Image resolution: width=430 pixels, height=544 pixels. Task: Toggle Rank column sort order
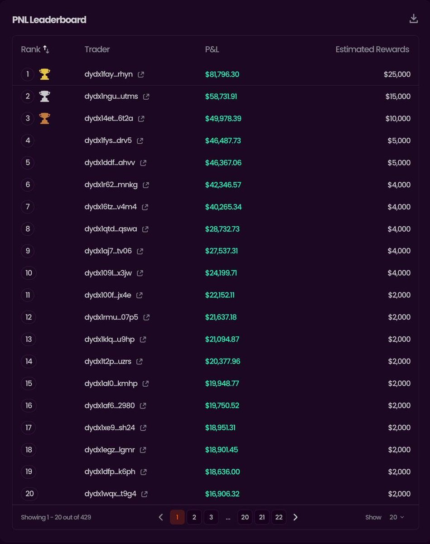[x=46, y=49]
